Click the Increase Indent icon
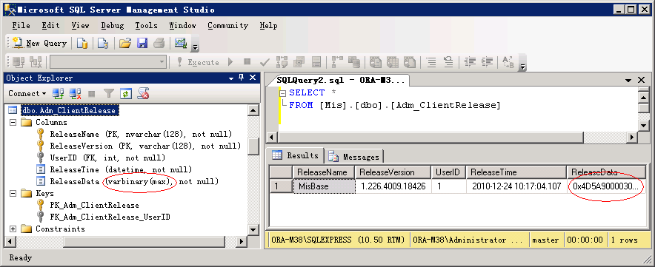The image size is (655, 267). click(487, 62)
